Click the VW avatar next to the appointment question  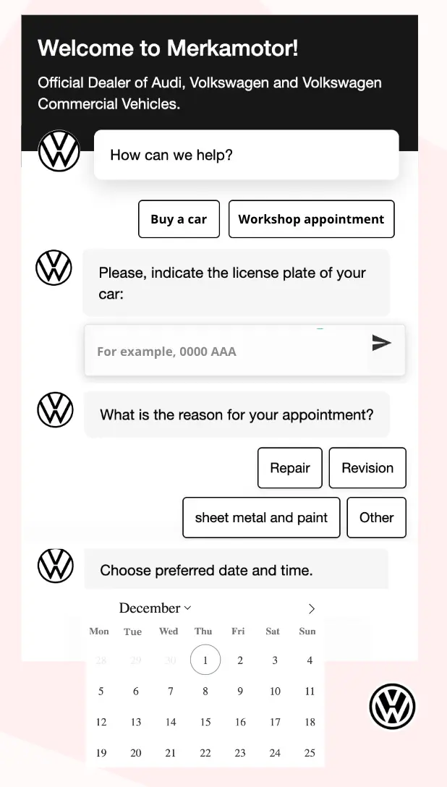pyautogui.click(x=55, y=409)
